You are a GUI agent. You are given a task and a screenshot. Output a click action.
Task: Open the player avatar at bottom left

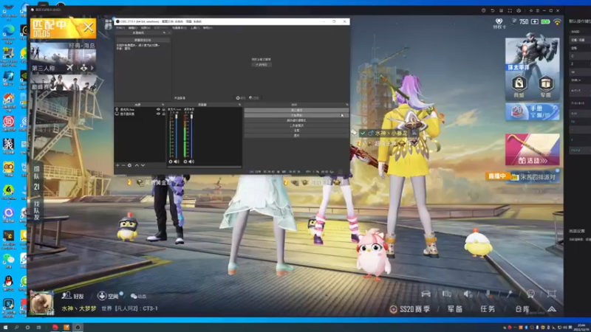[x=41, y=302]
